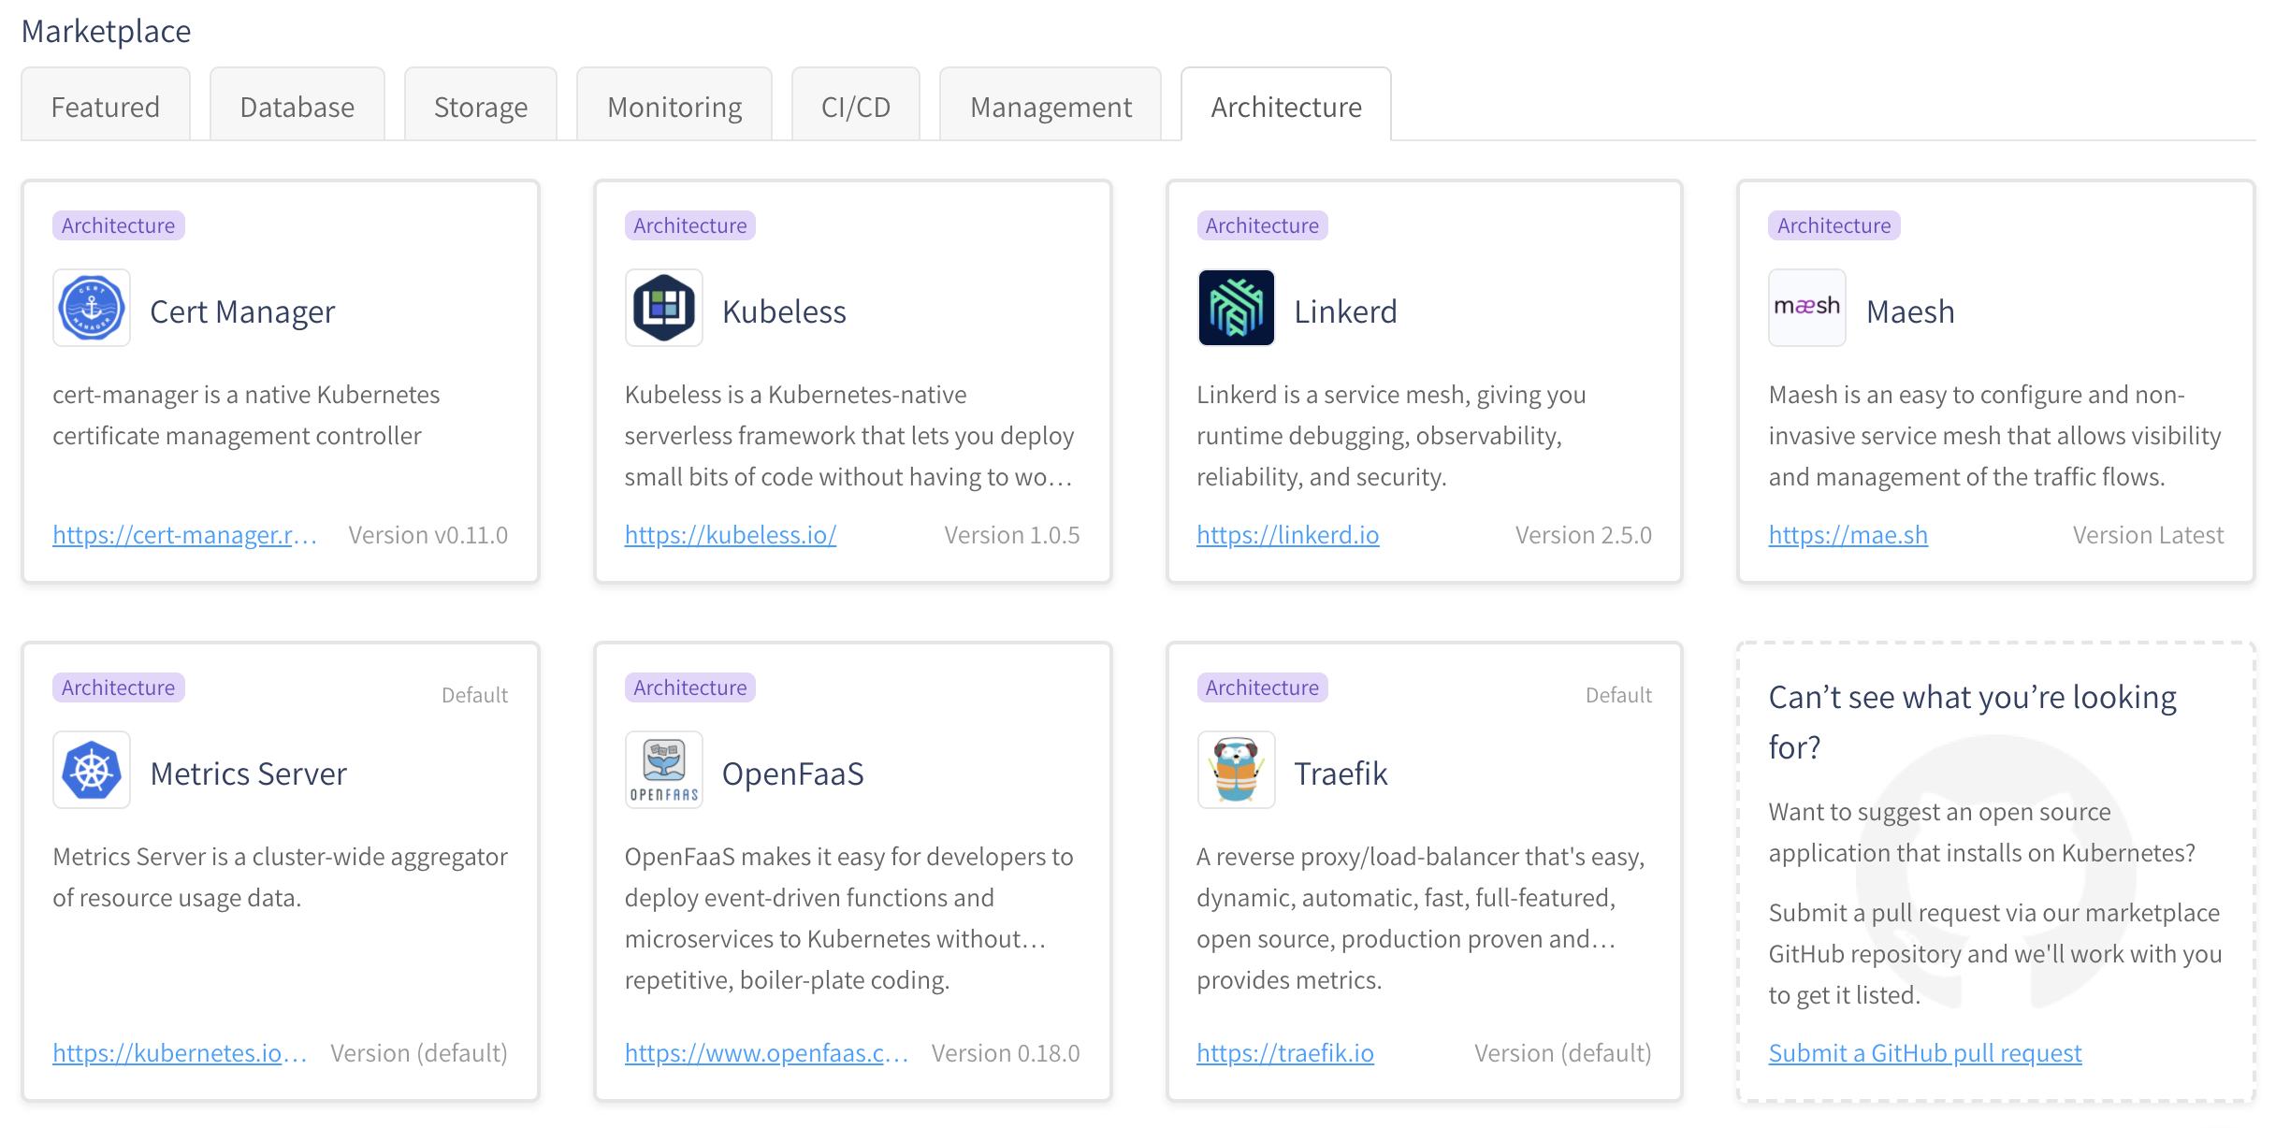2290x1128 pixels.
Task: Open the Database tab
Action: click(297, 106)
